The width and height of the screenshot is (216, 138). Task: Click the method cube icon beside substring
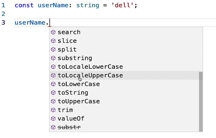click(53, 58)
